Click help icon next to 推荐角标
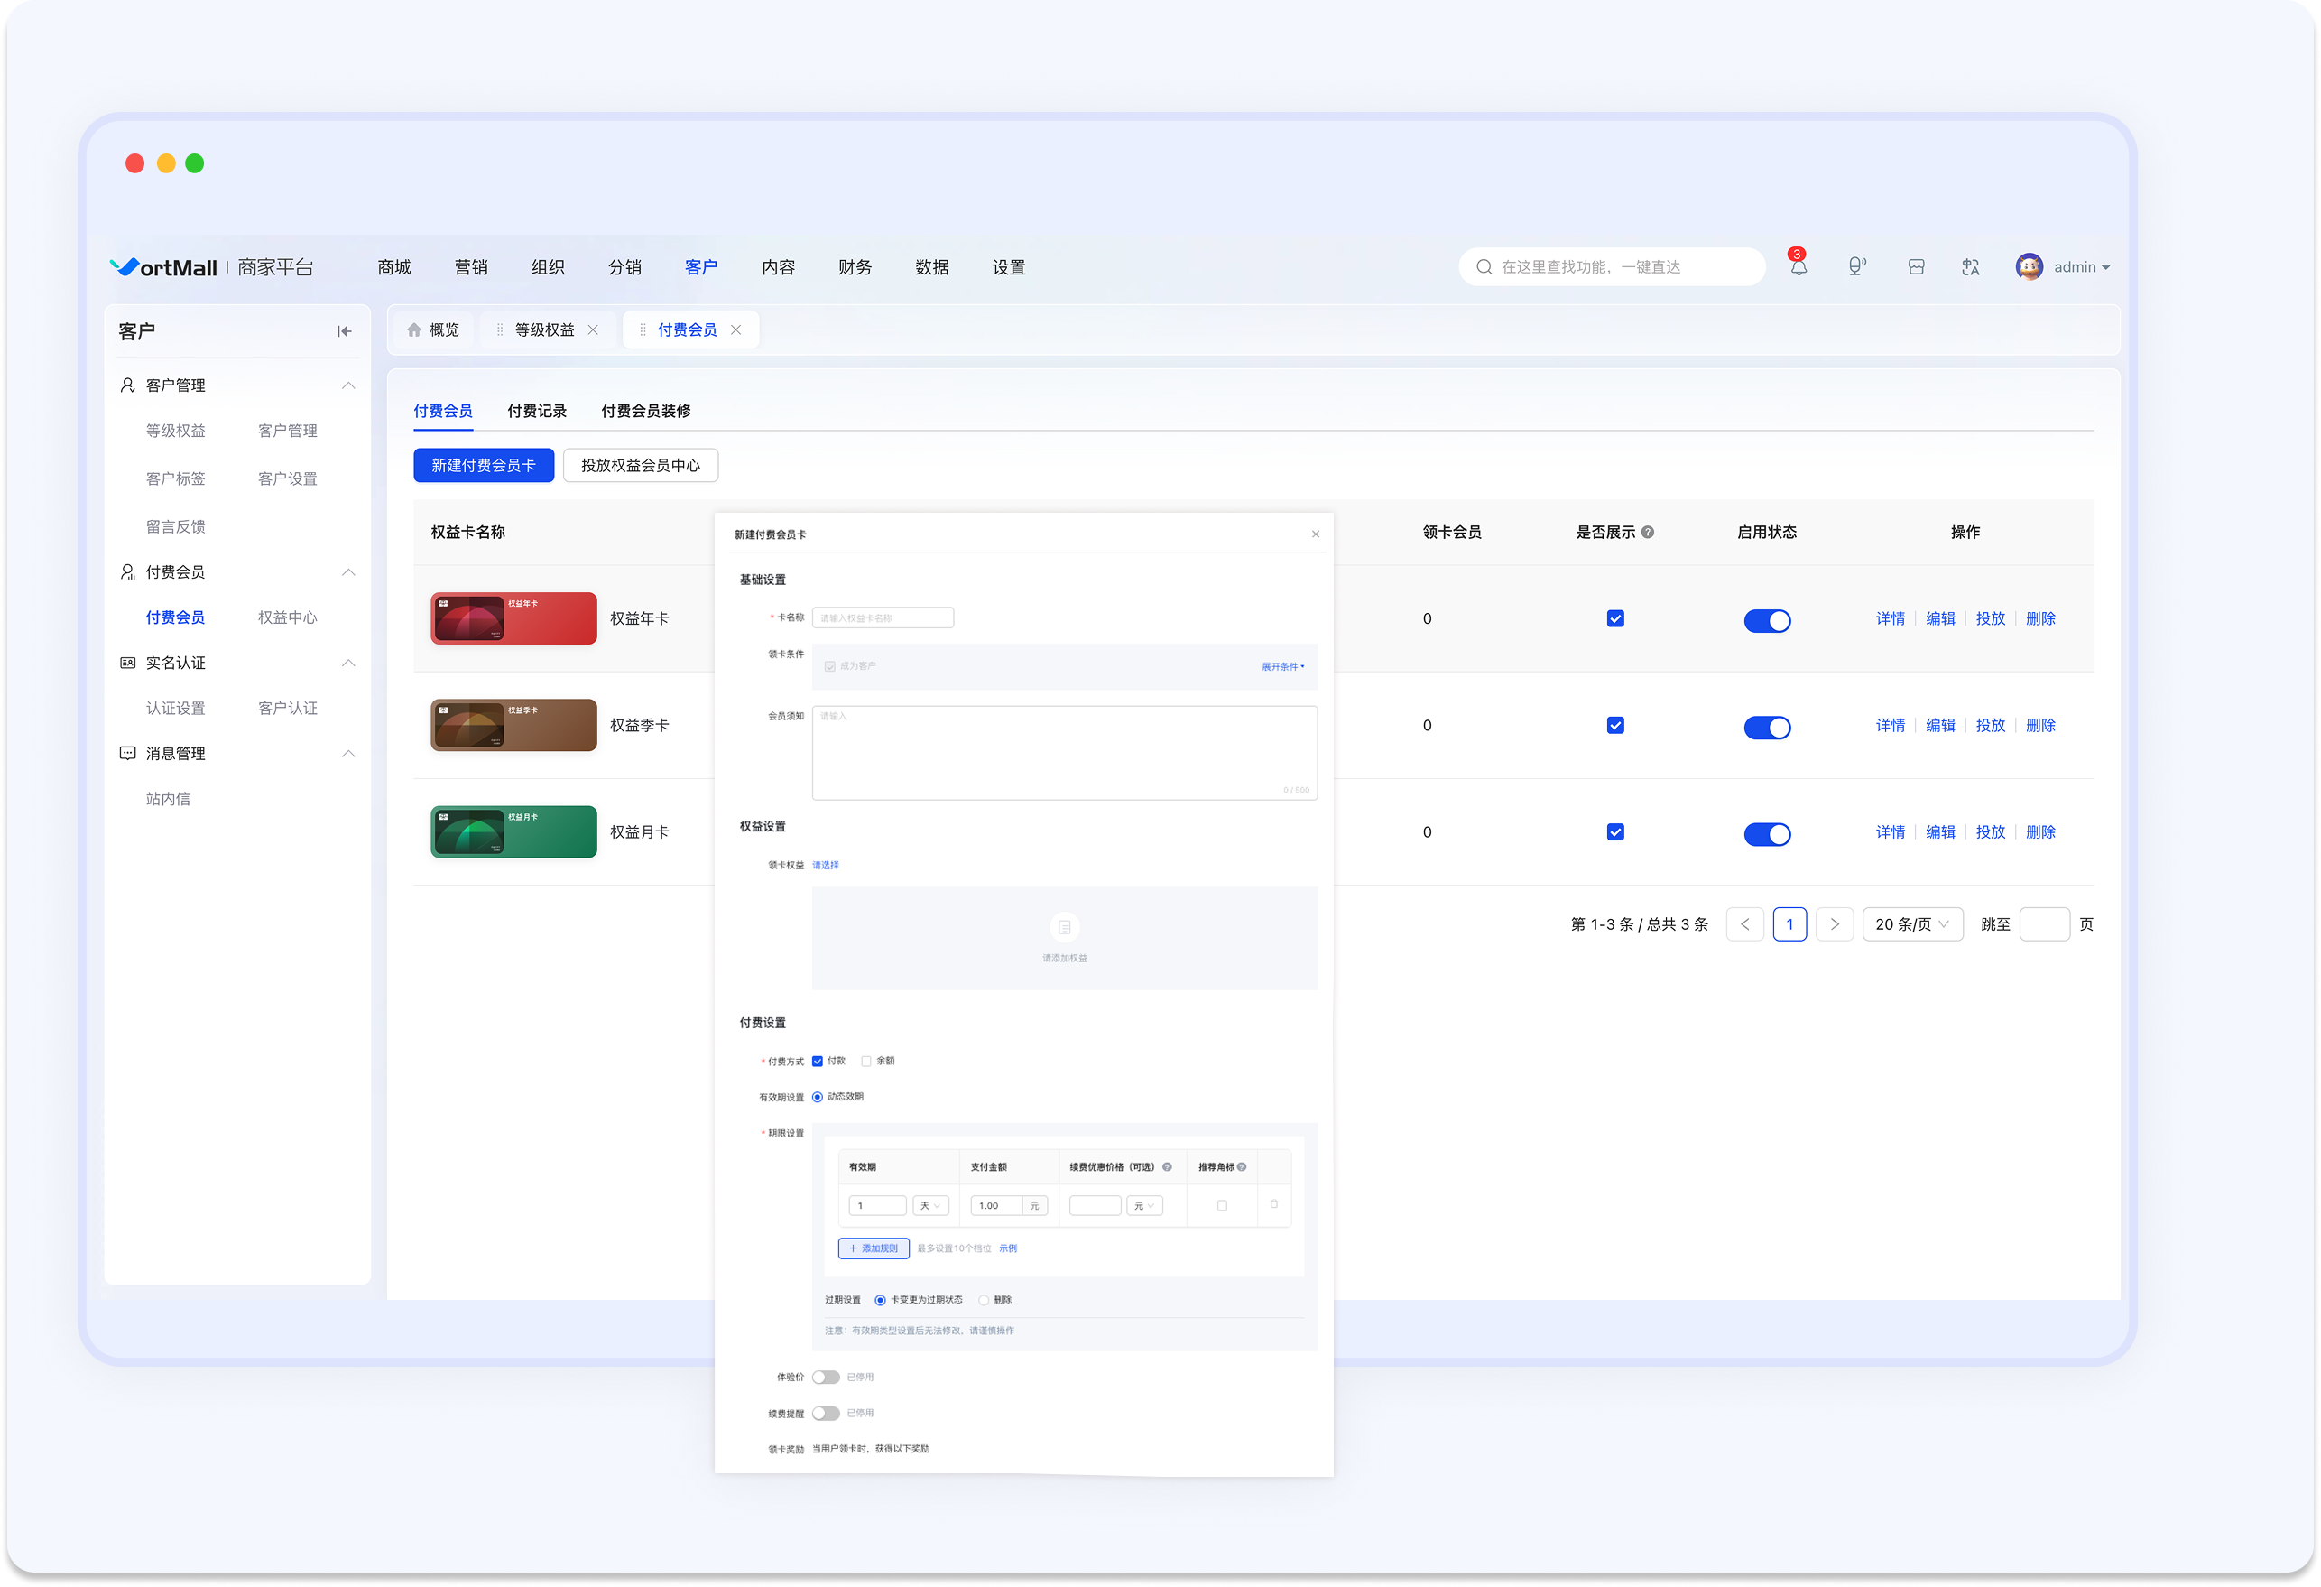The width and height of the screenshot is (2321, 1587). click(x=1242, y=1166)
